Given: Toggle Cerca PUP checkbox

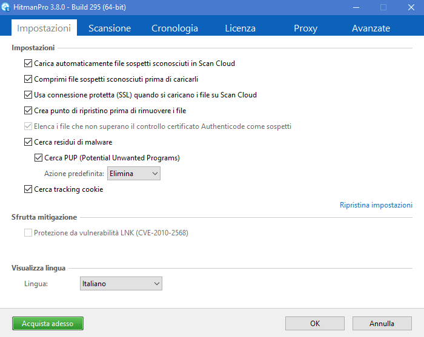Looking at the screenshot, I should [38, 158].
